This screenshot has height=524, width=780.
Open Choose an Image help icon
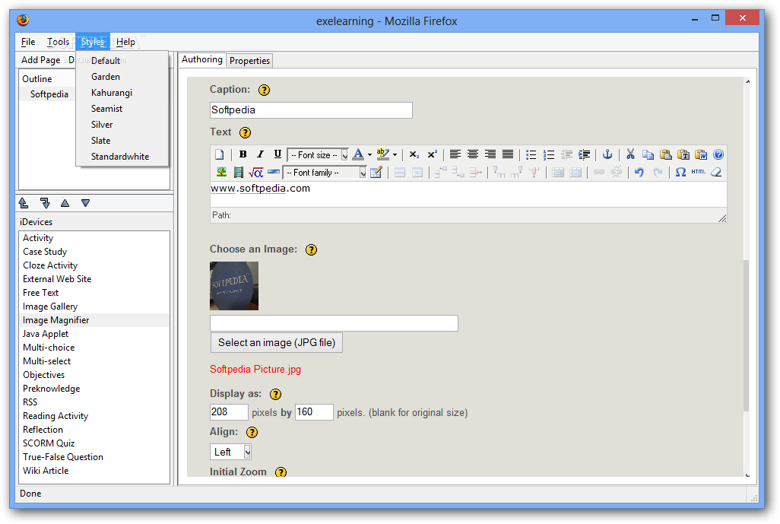point(312,249)
